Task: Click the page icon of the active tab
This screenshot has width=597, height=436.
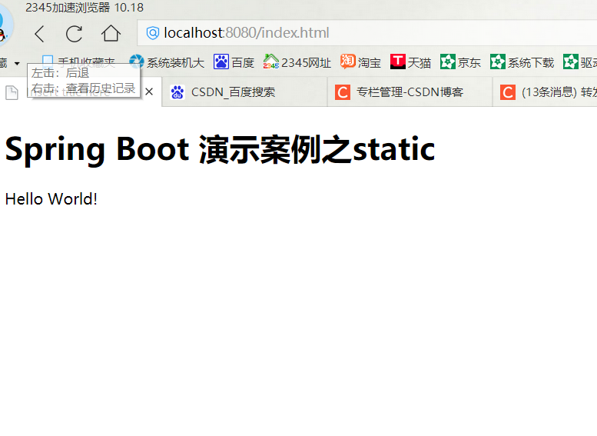Action: click(x=12, y=92)
